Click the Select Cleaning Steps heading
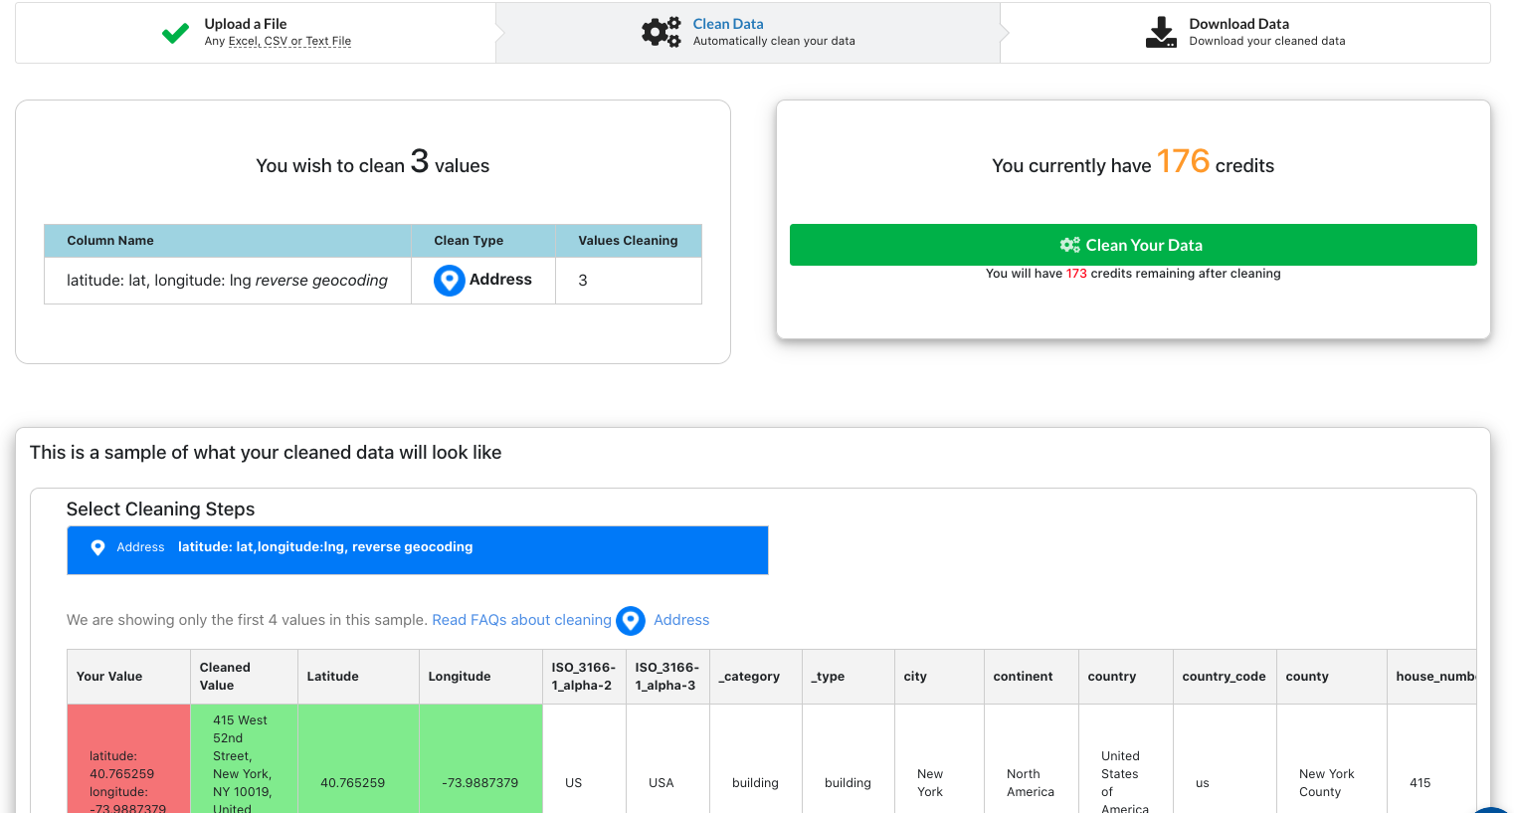Screen dimensions: 1514x813 tap(160, 509)
